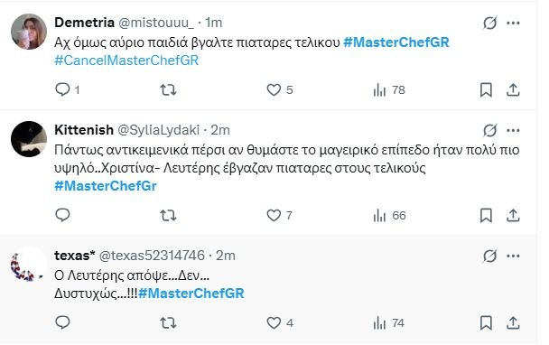549x345 pixels.
Task: Bookmark Demetria's tweet
Action: click(x=486, y=89)
